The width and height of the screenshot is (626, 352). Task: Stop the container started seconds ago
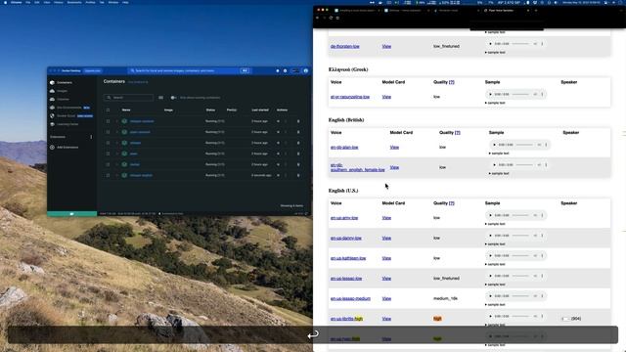[278, 175]
